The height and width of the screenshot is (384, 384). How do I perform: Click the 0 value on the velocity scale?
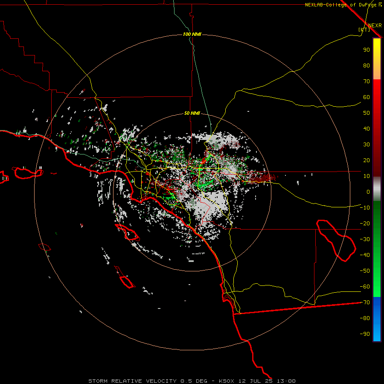[x=368, y=192]
